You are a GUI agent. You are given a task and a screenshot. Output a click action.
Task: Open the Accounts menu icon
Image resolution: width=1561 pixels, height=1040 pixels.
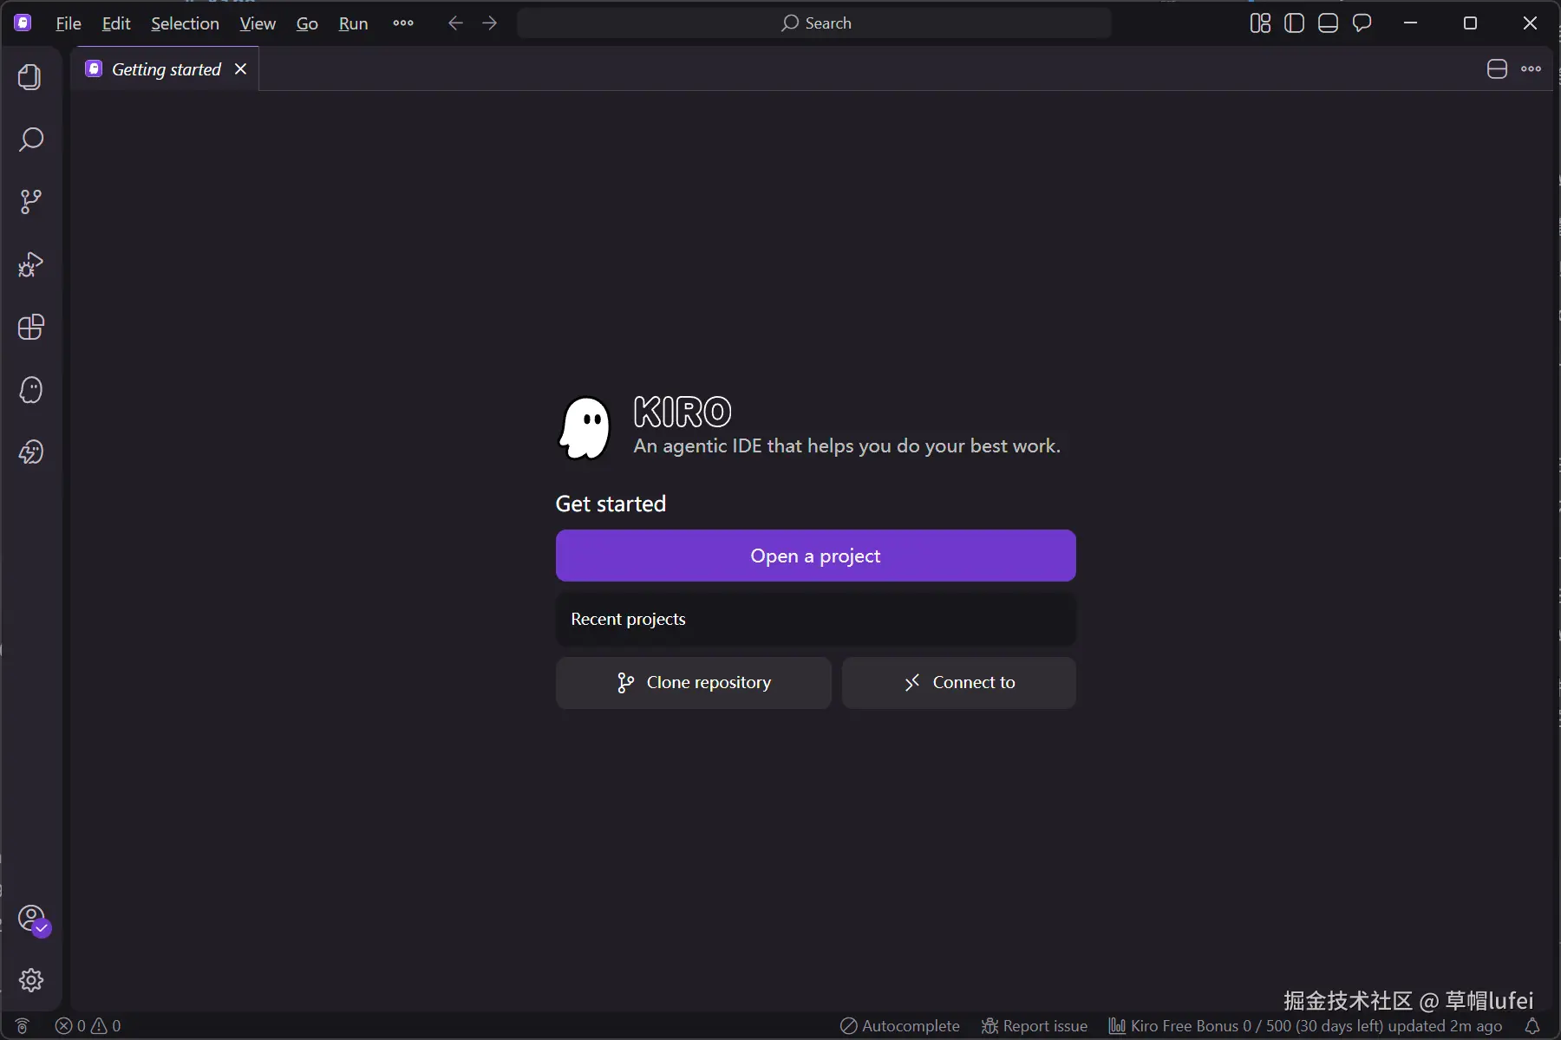point(32,919)
